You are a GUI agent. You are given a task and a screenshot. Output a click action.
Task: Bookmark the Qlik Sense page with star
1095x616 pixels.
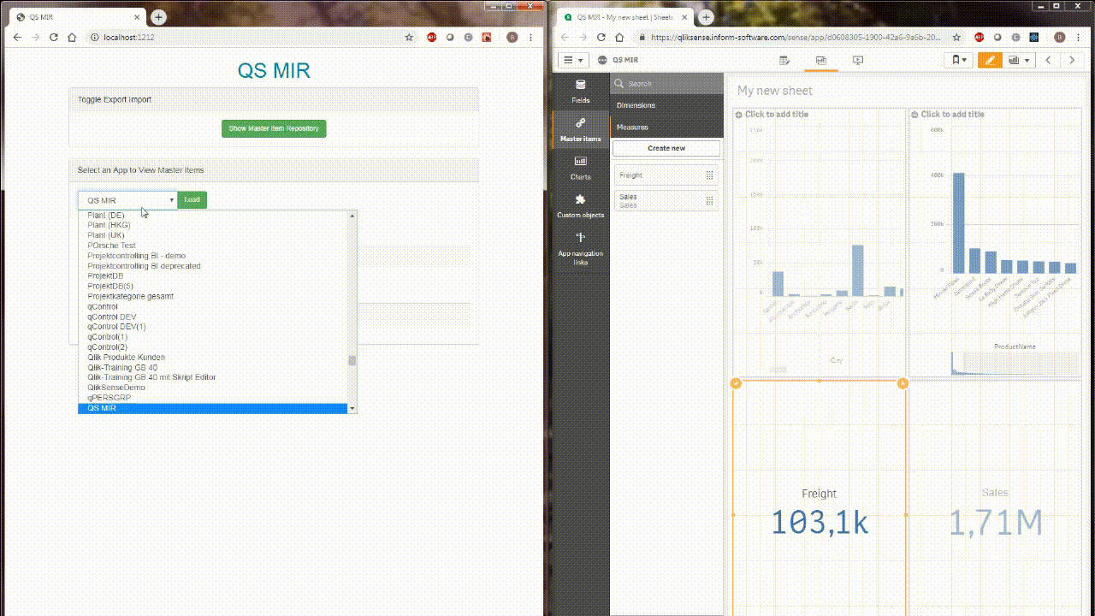click(956, 38)
